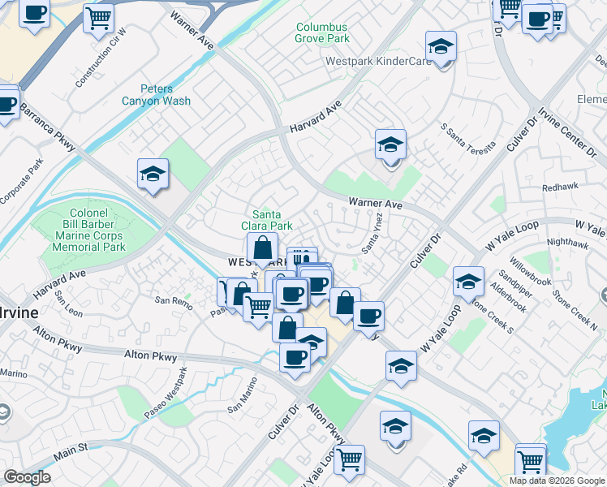Screen dimensions: 607x487
Task: Click the Willowbrook street label
Action: (x=530, y=271)
